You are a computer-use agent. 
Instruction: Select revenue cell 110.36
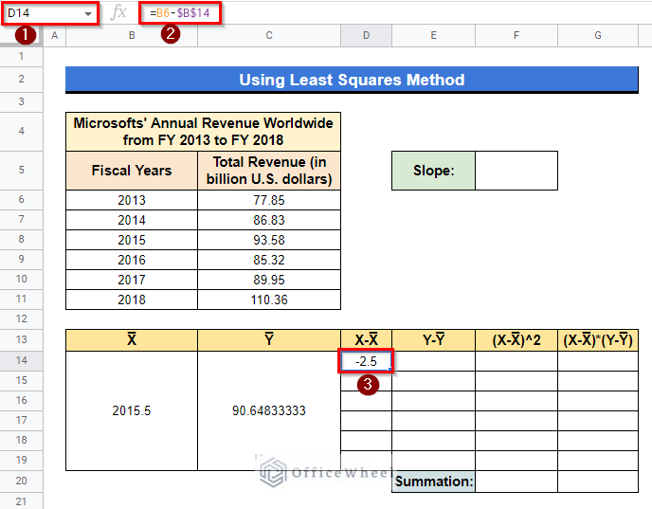269,300
